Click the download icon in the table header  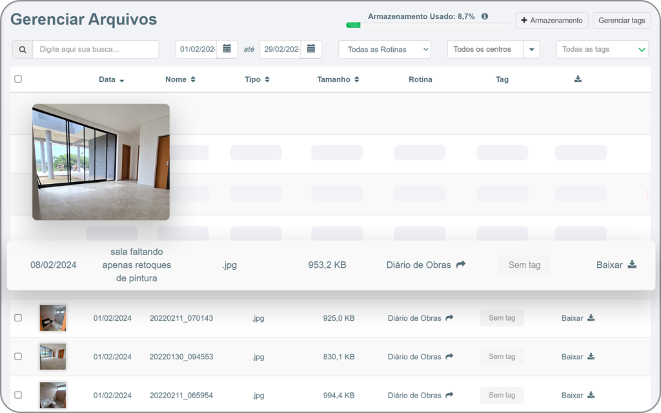[578, 79]
